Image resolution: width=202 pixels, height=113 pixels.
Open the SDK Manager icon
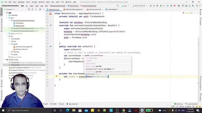(193, 6)
